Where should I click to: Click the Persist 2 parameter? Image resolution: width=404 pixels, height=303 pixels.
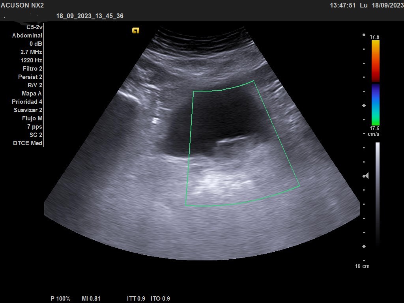point(30,77)
